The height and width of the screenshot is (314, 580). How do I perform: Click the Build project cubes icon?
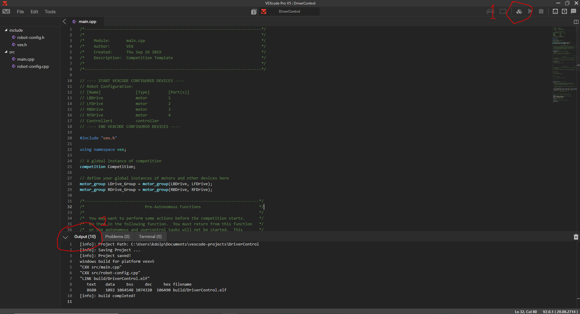(x=519, y=11)
